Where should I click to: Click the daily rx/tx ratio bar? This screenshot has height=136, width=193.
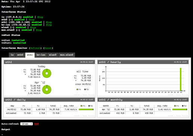86,109
